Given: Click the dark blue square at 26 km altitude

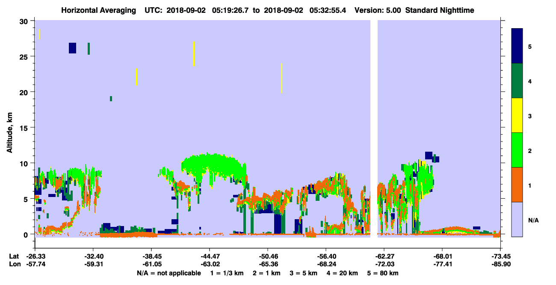Looking at the screenshot, I should [72, 48].
